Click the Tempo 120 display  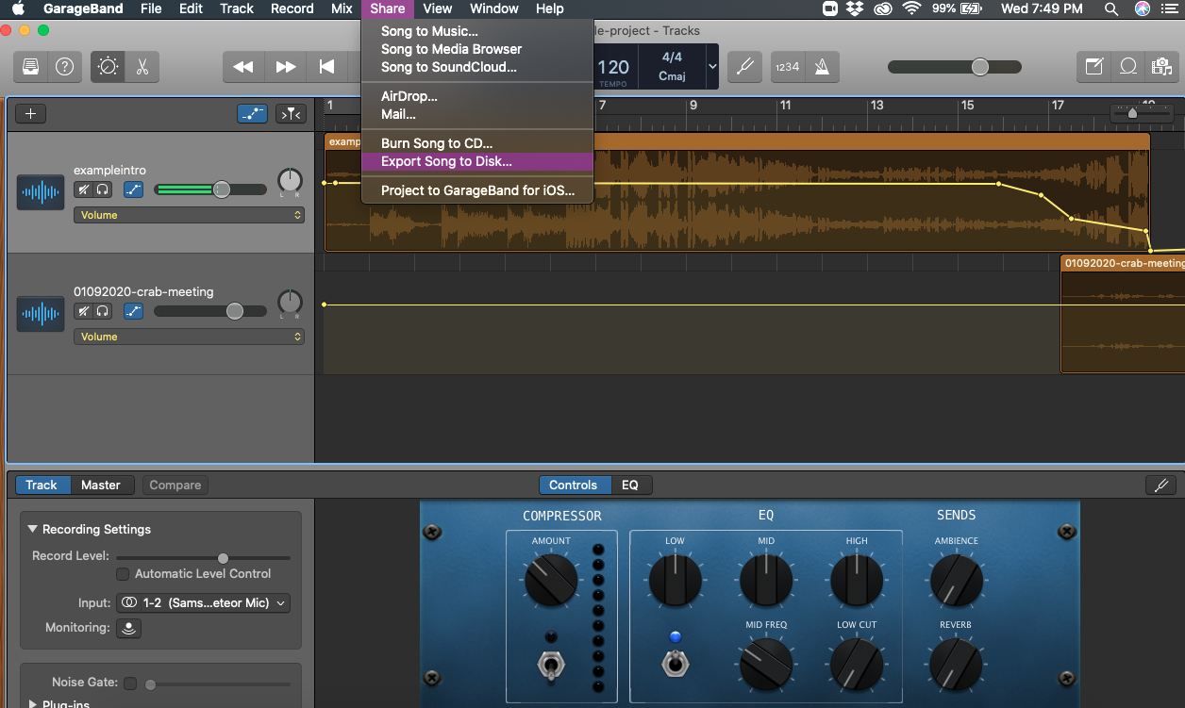coord(613,68)
